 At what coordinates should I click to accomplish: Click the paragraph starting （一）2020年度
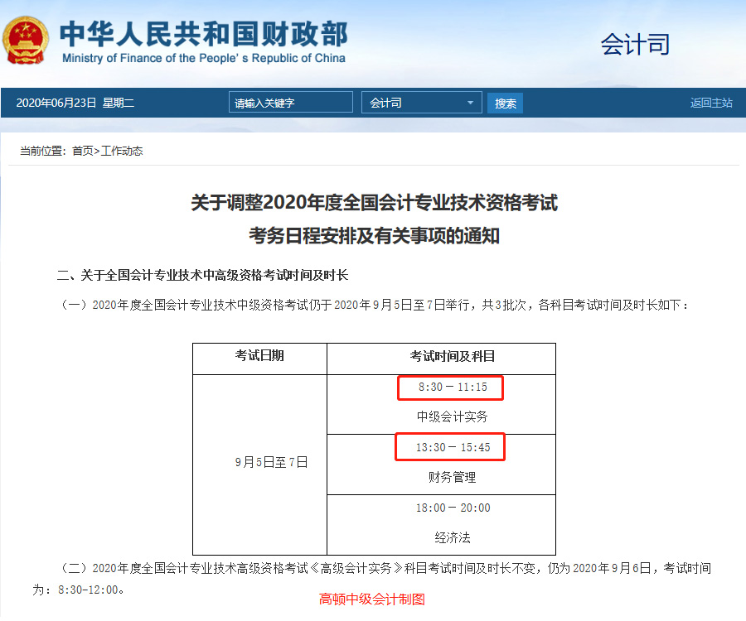(374, 305)
